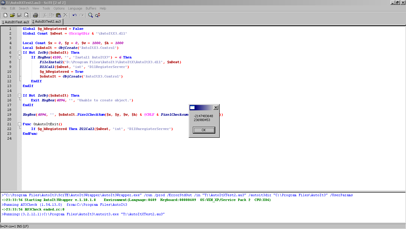Click the EndFunc keyword on line 23
This screenshot has height=229, width=406.
pyautogui.click(x=30, y=134)
